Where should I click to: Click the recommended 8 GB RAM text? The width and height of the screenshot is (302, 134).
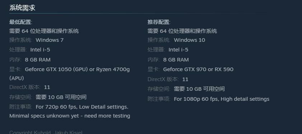tap(176, 60)
